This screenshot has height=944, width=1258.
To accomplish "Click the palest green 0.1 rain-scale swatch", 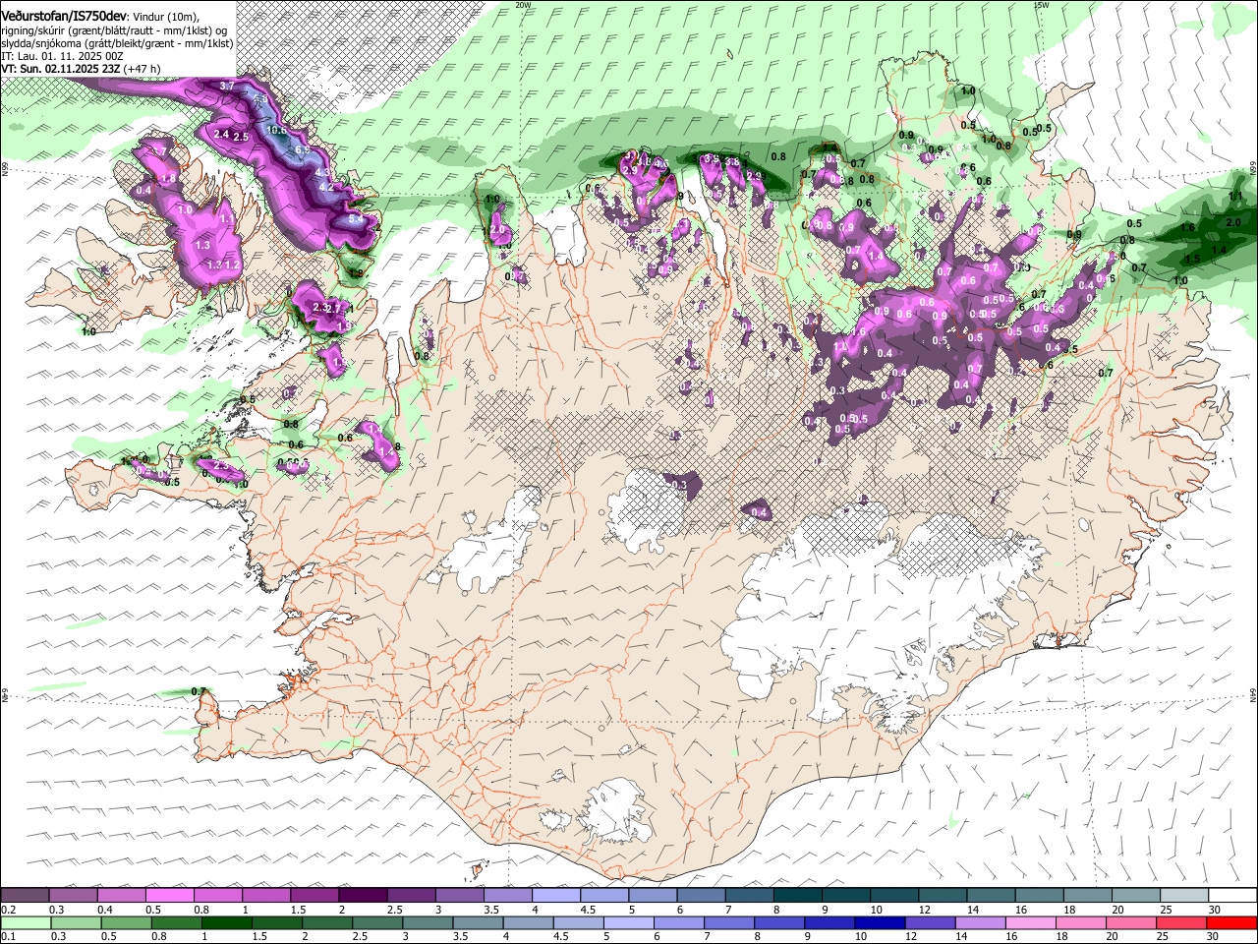I will [25, 922].
